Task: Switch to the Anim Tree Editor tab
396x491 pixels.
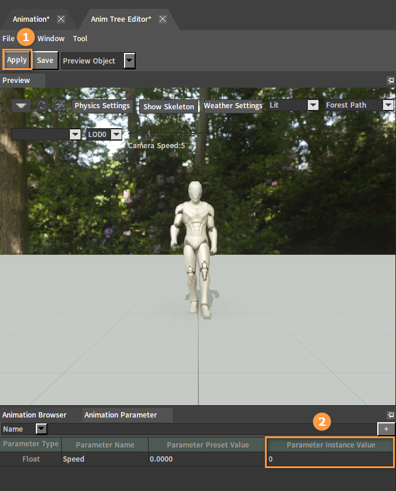Action: pos(121,19)
